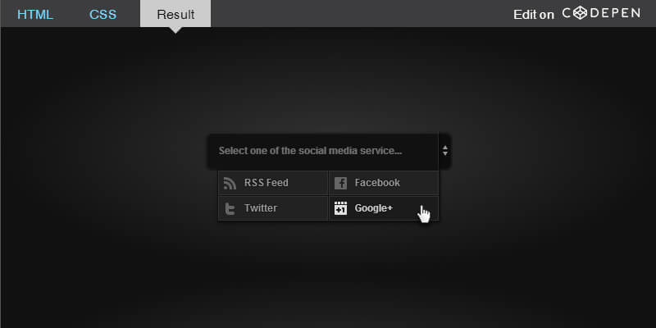Click the 'Edit on' link text

coord(534,15)
